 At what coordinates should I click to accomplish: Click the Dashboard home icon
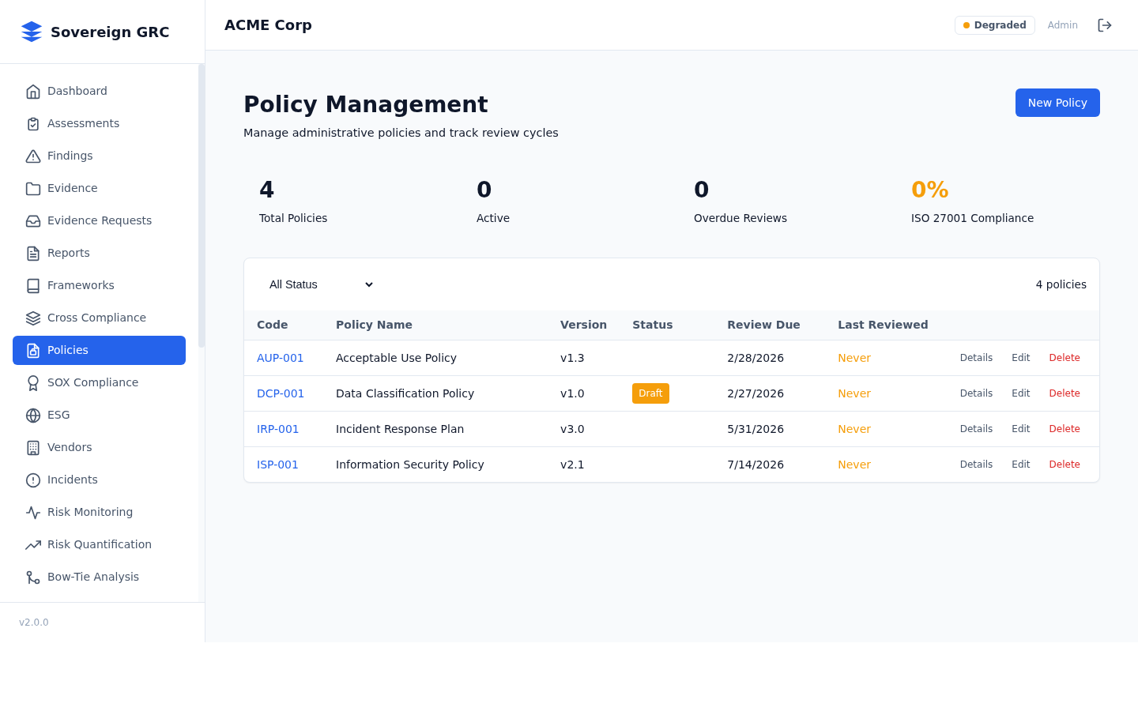[33, 92]
